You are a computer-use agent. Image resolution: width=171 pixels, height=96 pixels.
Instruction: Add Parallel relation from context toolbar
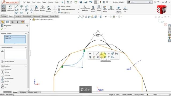pyautogui.click(x=105, y=53)
